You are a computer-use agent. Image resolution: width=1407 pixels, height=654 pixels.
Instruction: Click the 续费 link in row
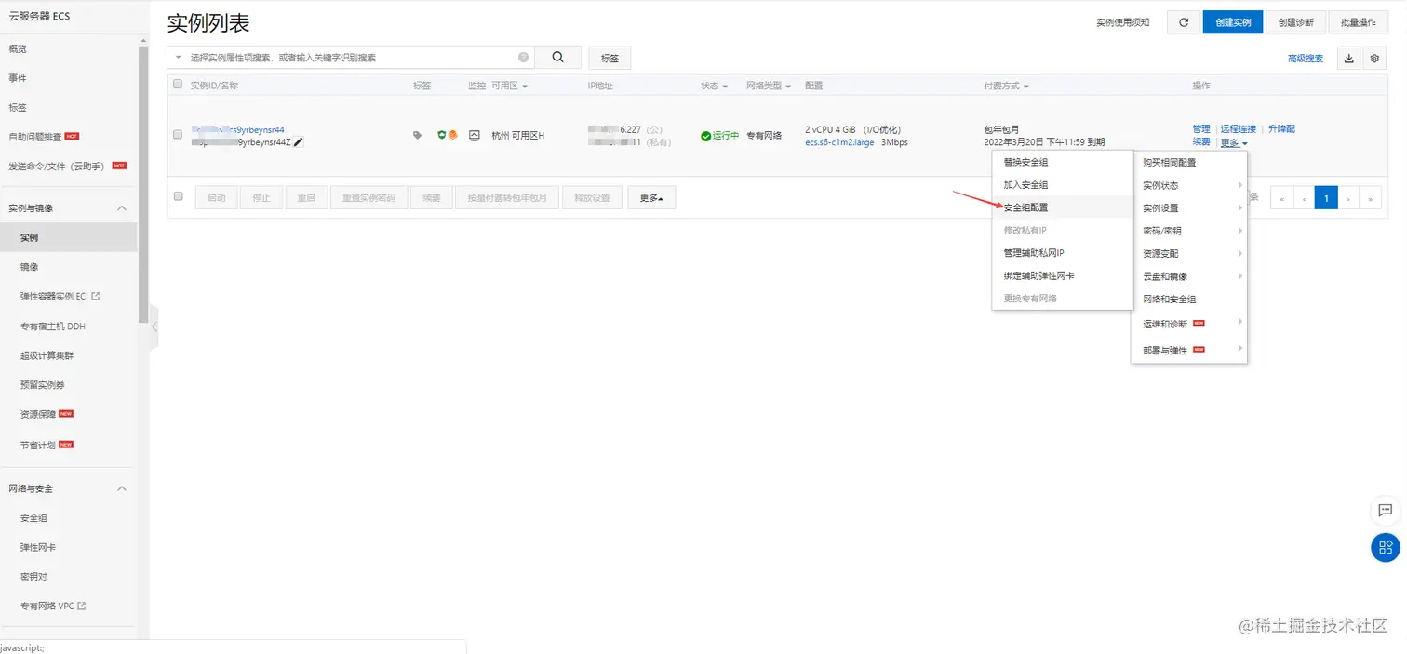pyautogui.click(x=1201, y=141)
